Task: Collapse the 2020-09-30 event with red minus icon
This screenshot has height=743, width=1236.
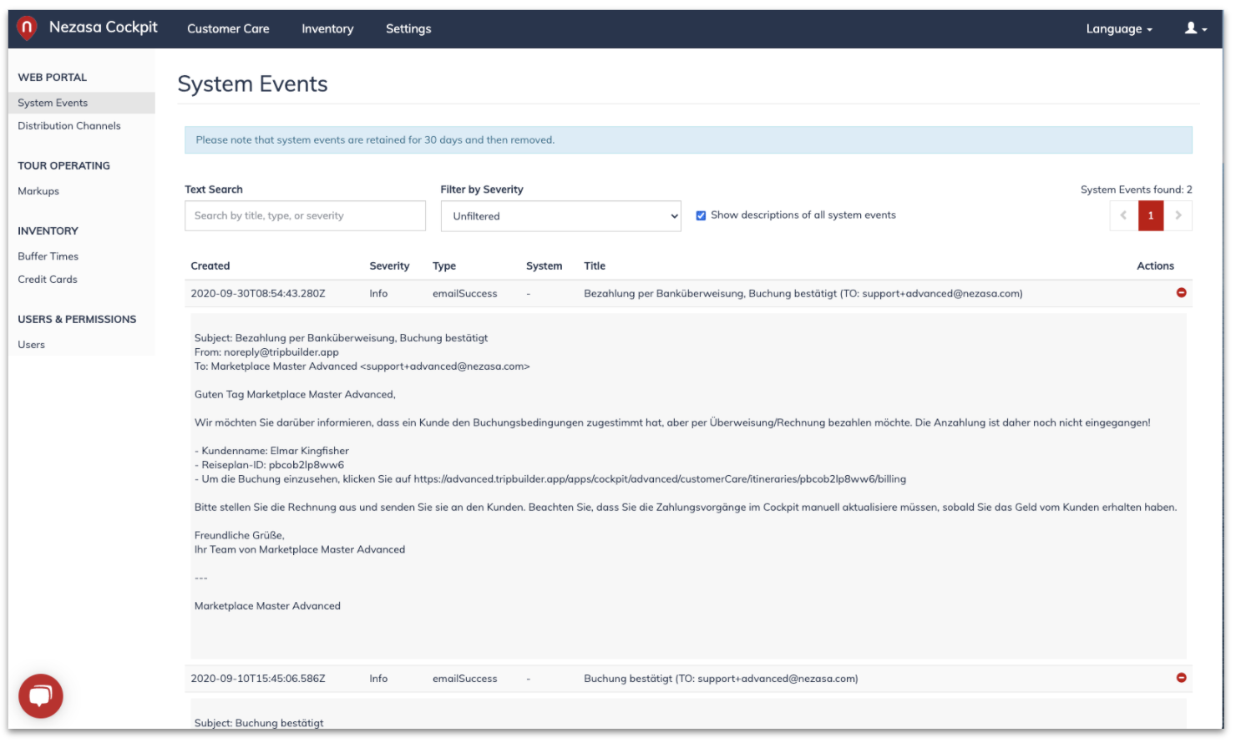Action: pos(1181,292)
